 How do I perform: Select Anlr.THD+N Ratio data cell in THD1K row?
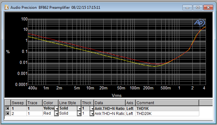click(x=110, y=109)
